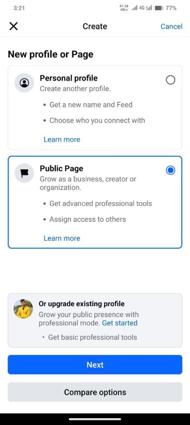Select the Personal profile radio button

tap(171, 80)
